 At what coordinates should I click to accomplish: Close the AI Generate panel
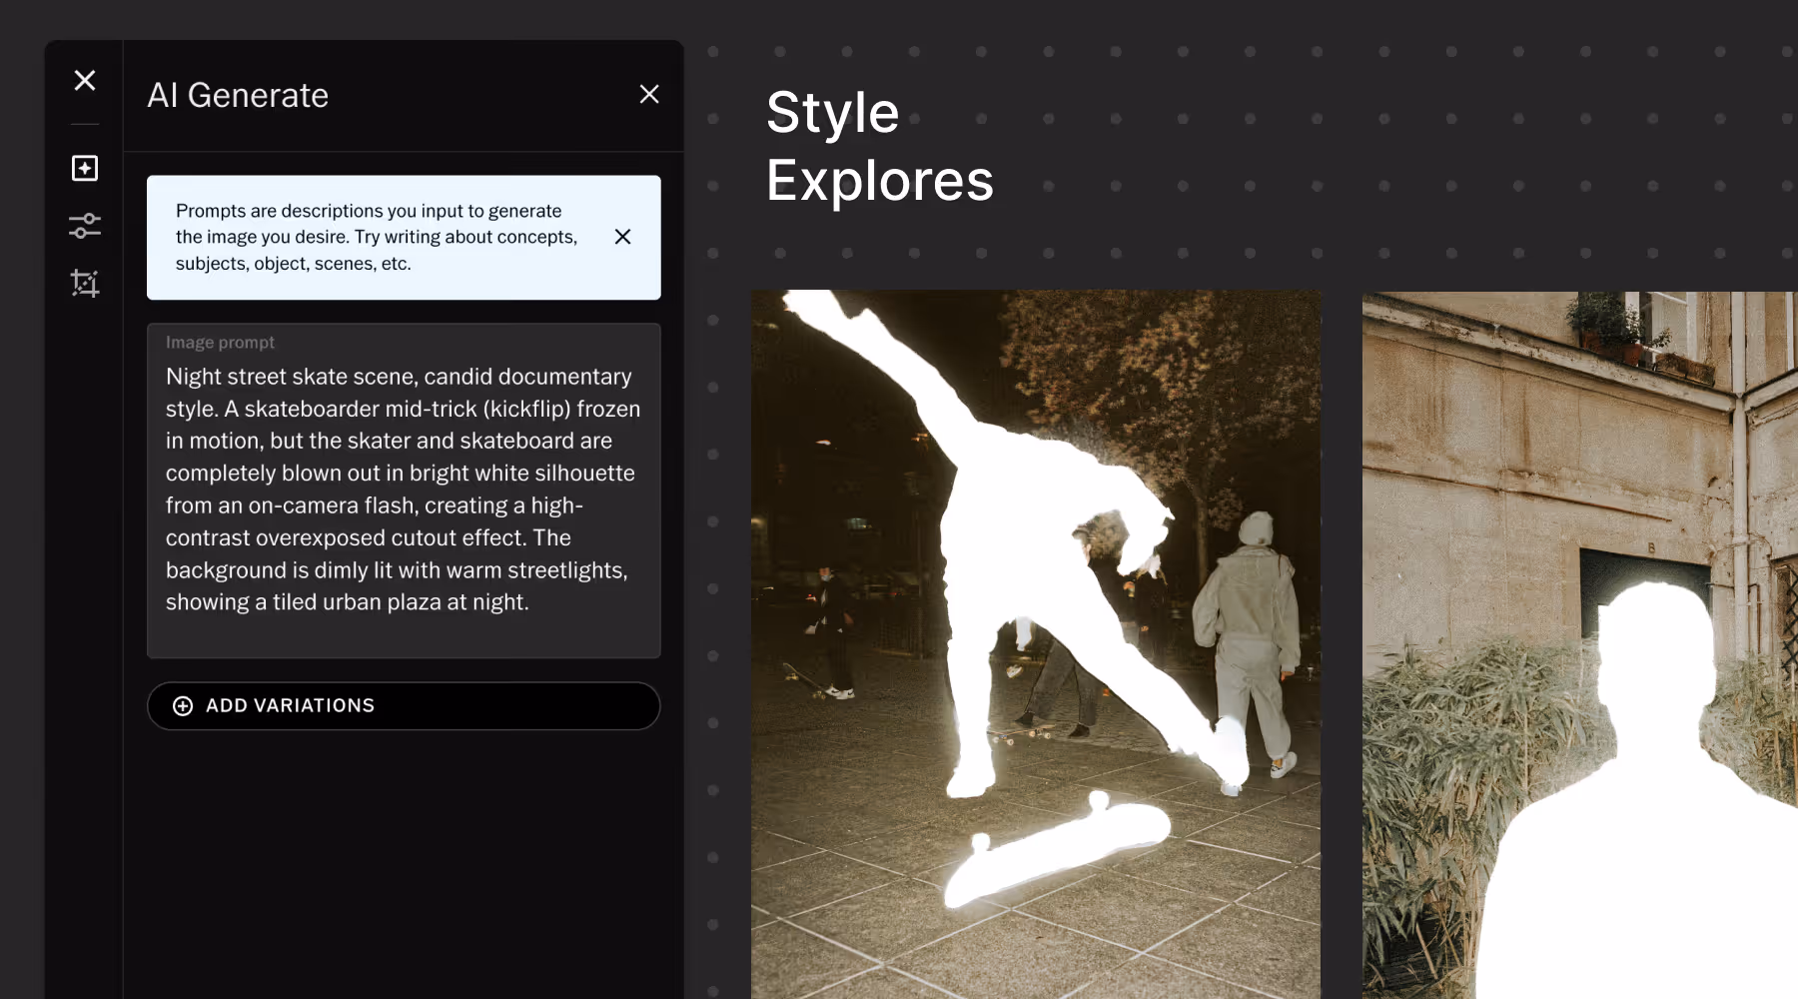point(649,94)
